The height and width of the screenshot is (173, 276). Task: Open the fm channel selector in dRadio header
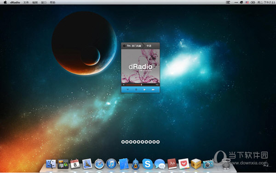(x=134, y=46)
